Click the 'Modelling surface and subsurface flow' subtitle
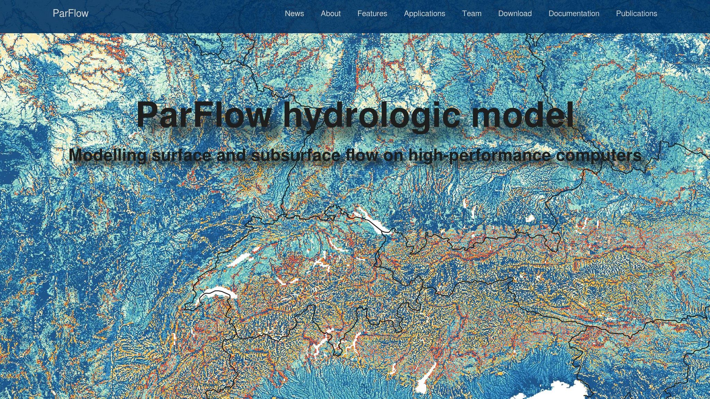 [355, 155]
